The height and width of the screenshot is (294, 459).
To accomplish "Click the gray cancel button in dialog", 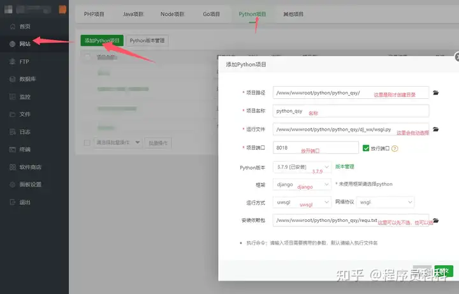I will click(x=422, y=271).
